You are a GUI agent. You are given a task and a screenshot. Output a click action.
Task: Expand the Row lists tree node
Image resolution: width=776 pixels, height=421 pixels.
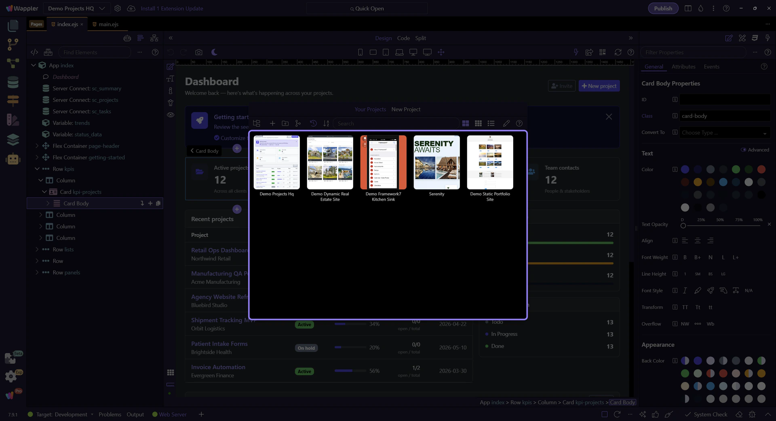[x=37, y=249]
